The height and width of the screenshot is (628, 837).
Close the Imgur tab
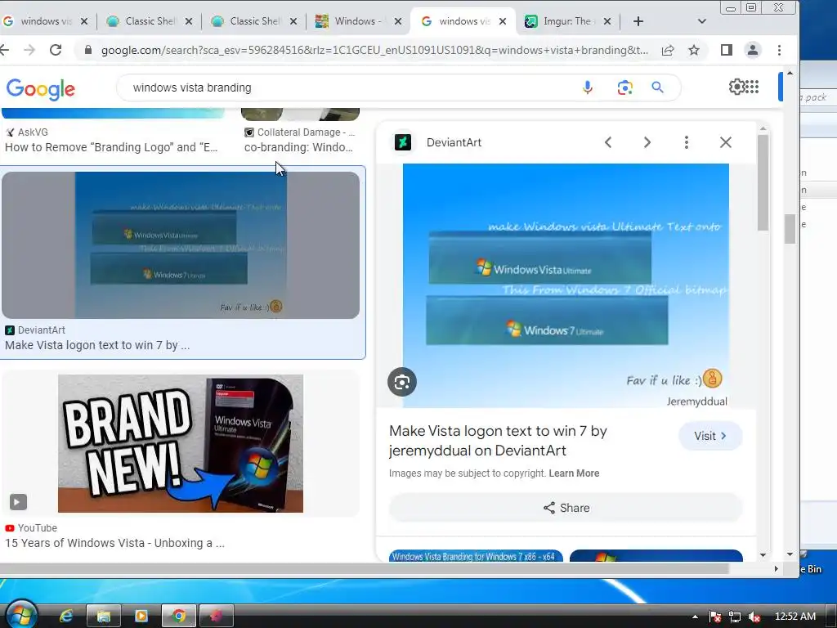607,21
